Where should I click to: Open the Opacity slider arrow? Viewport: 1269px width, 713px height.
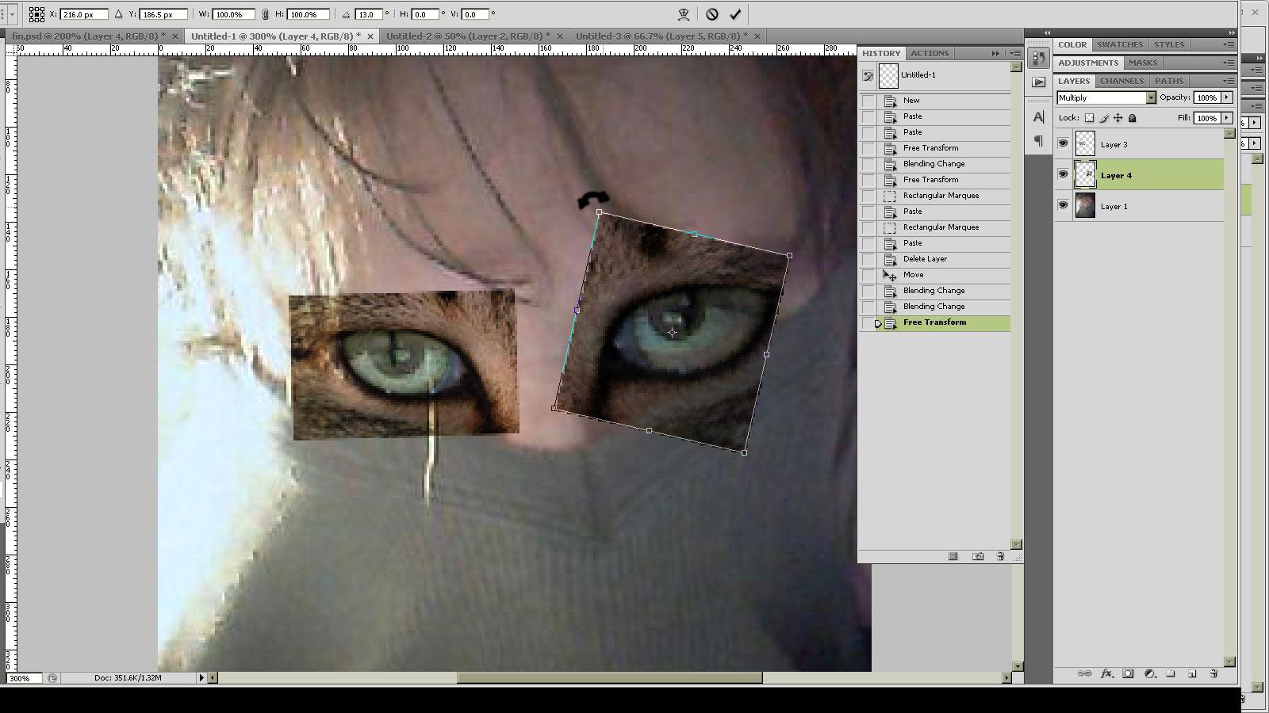(x=1227, y=97)
